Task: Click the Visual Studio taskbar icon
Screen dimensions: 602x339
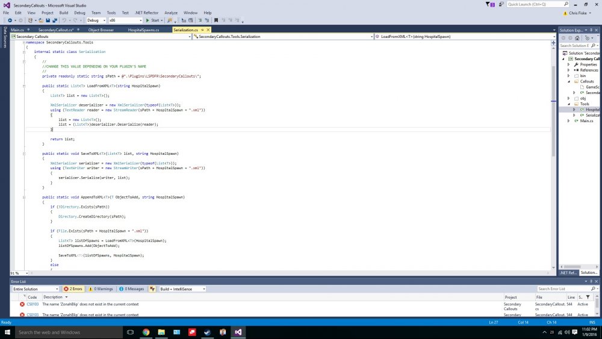Action: tap(238, 332)
